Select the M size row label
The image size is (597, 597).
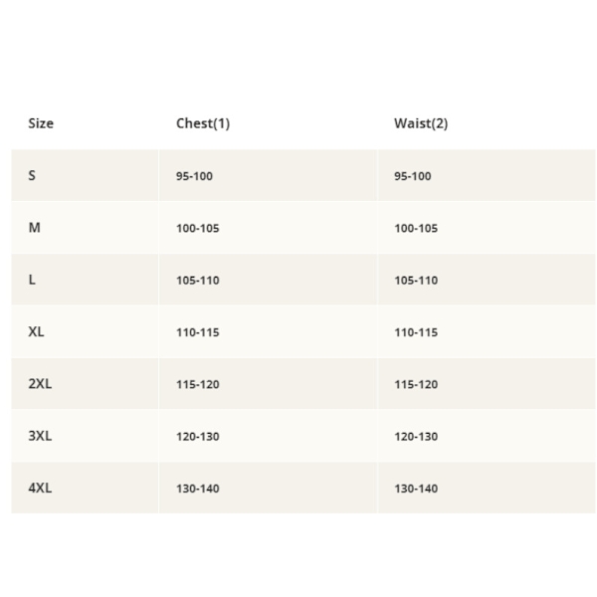tap(34, 228)
